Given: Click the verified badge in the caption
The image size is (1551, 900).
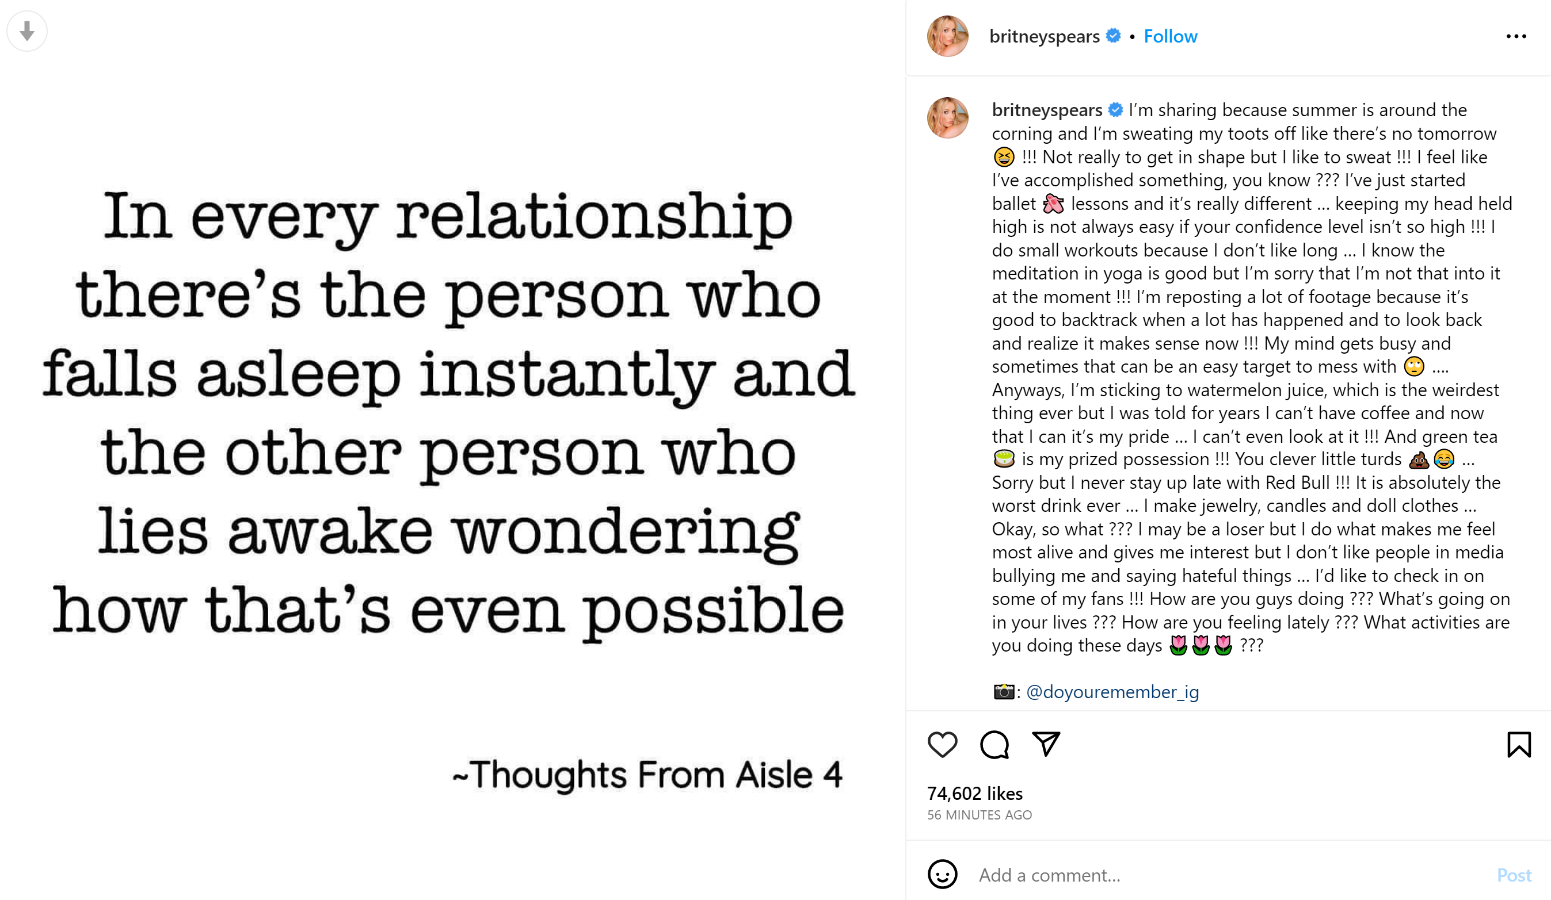Looking at the screenshot, I should click(x=1115, y=109).
